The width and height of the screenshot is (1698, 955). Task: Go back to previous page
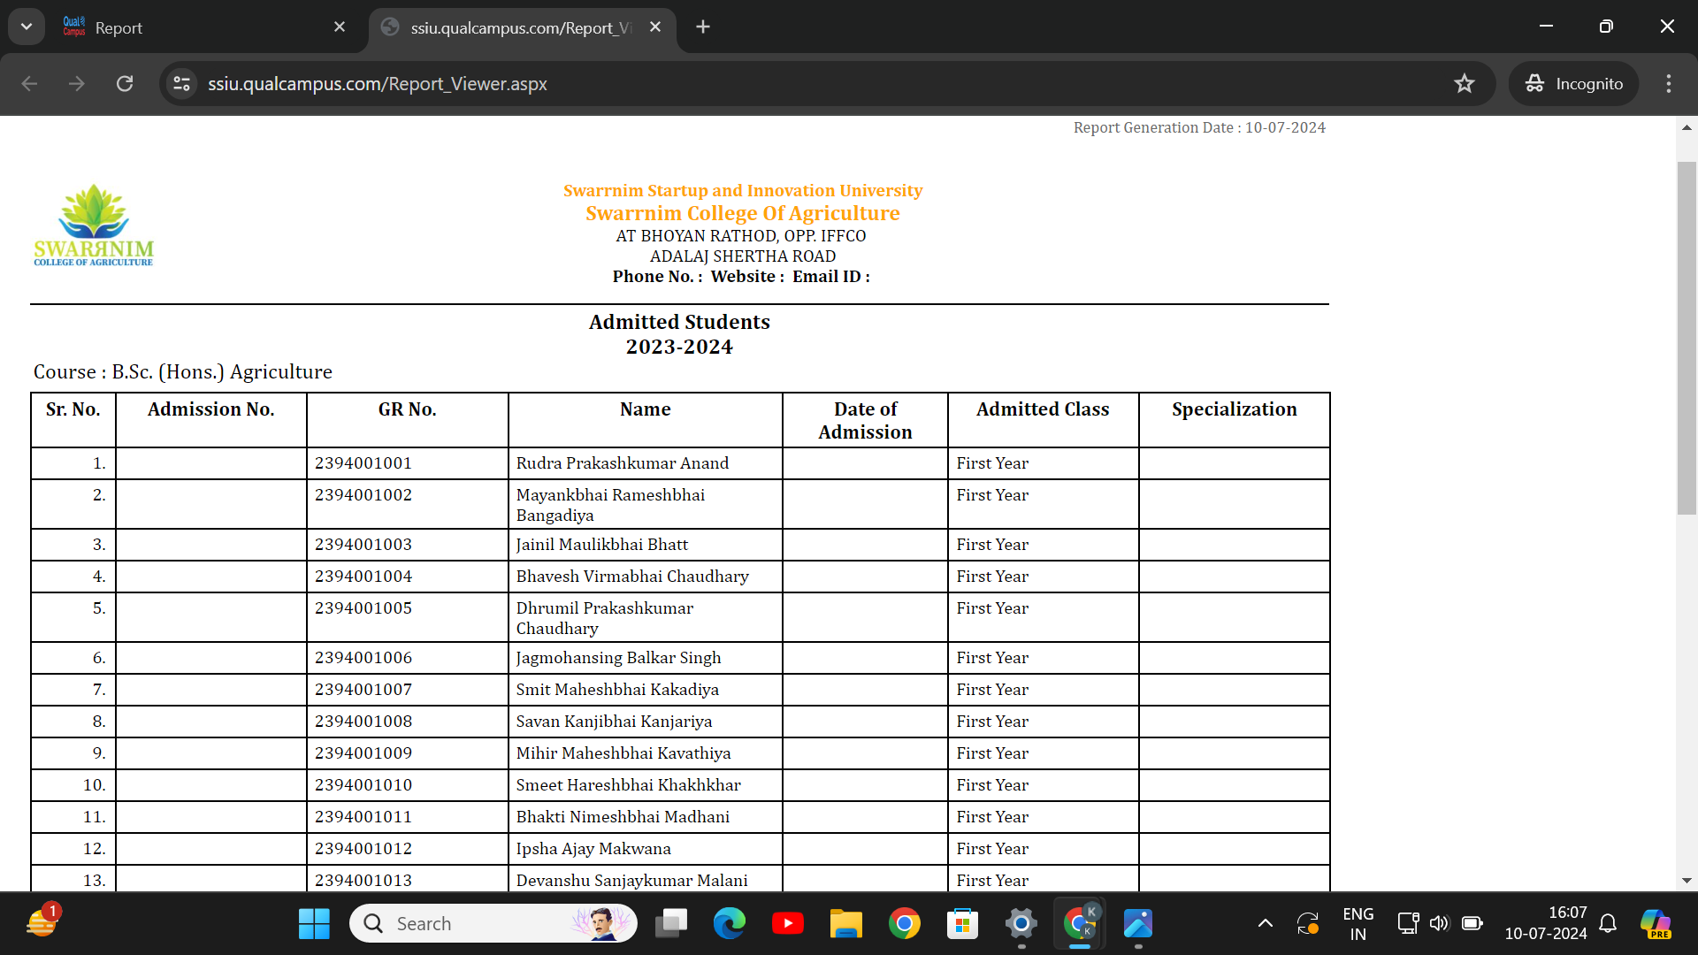(29, 84)
